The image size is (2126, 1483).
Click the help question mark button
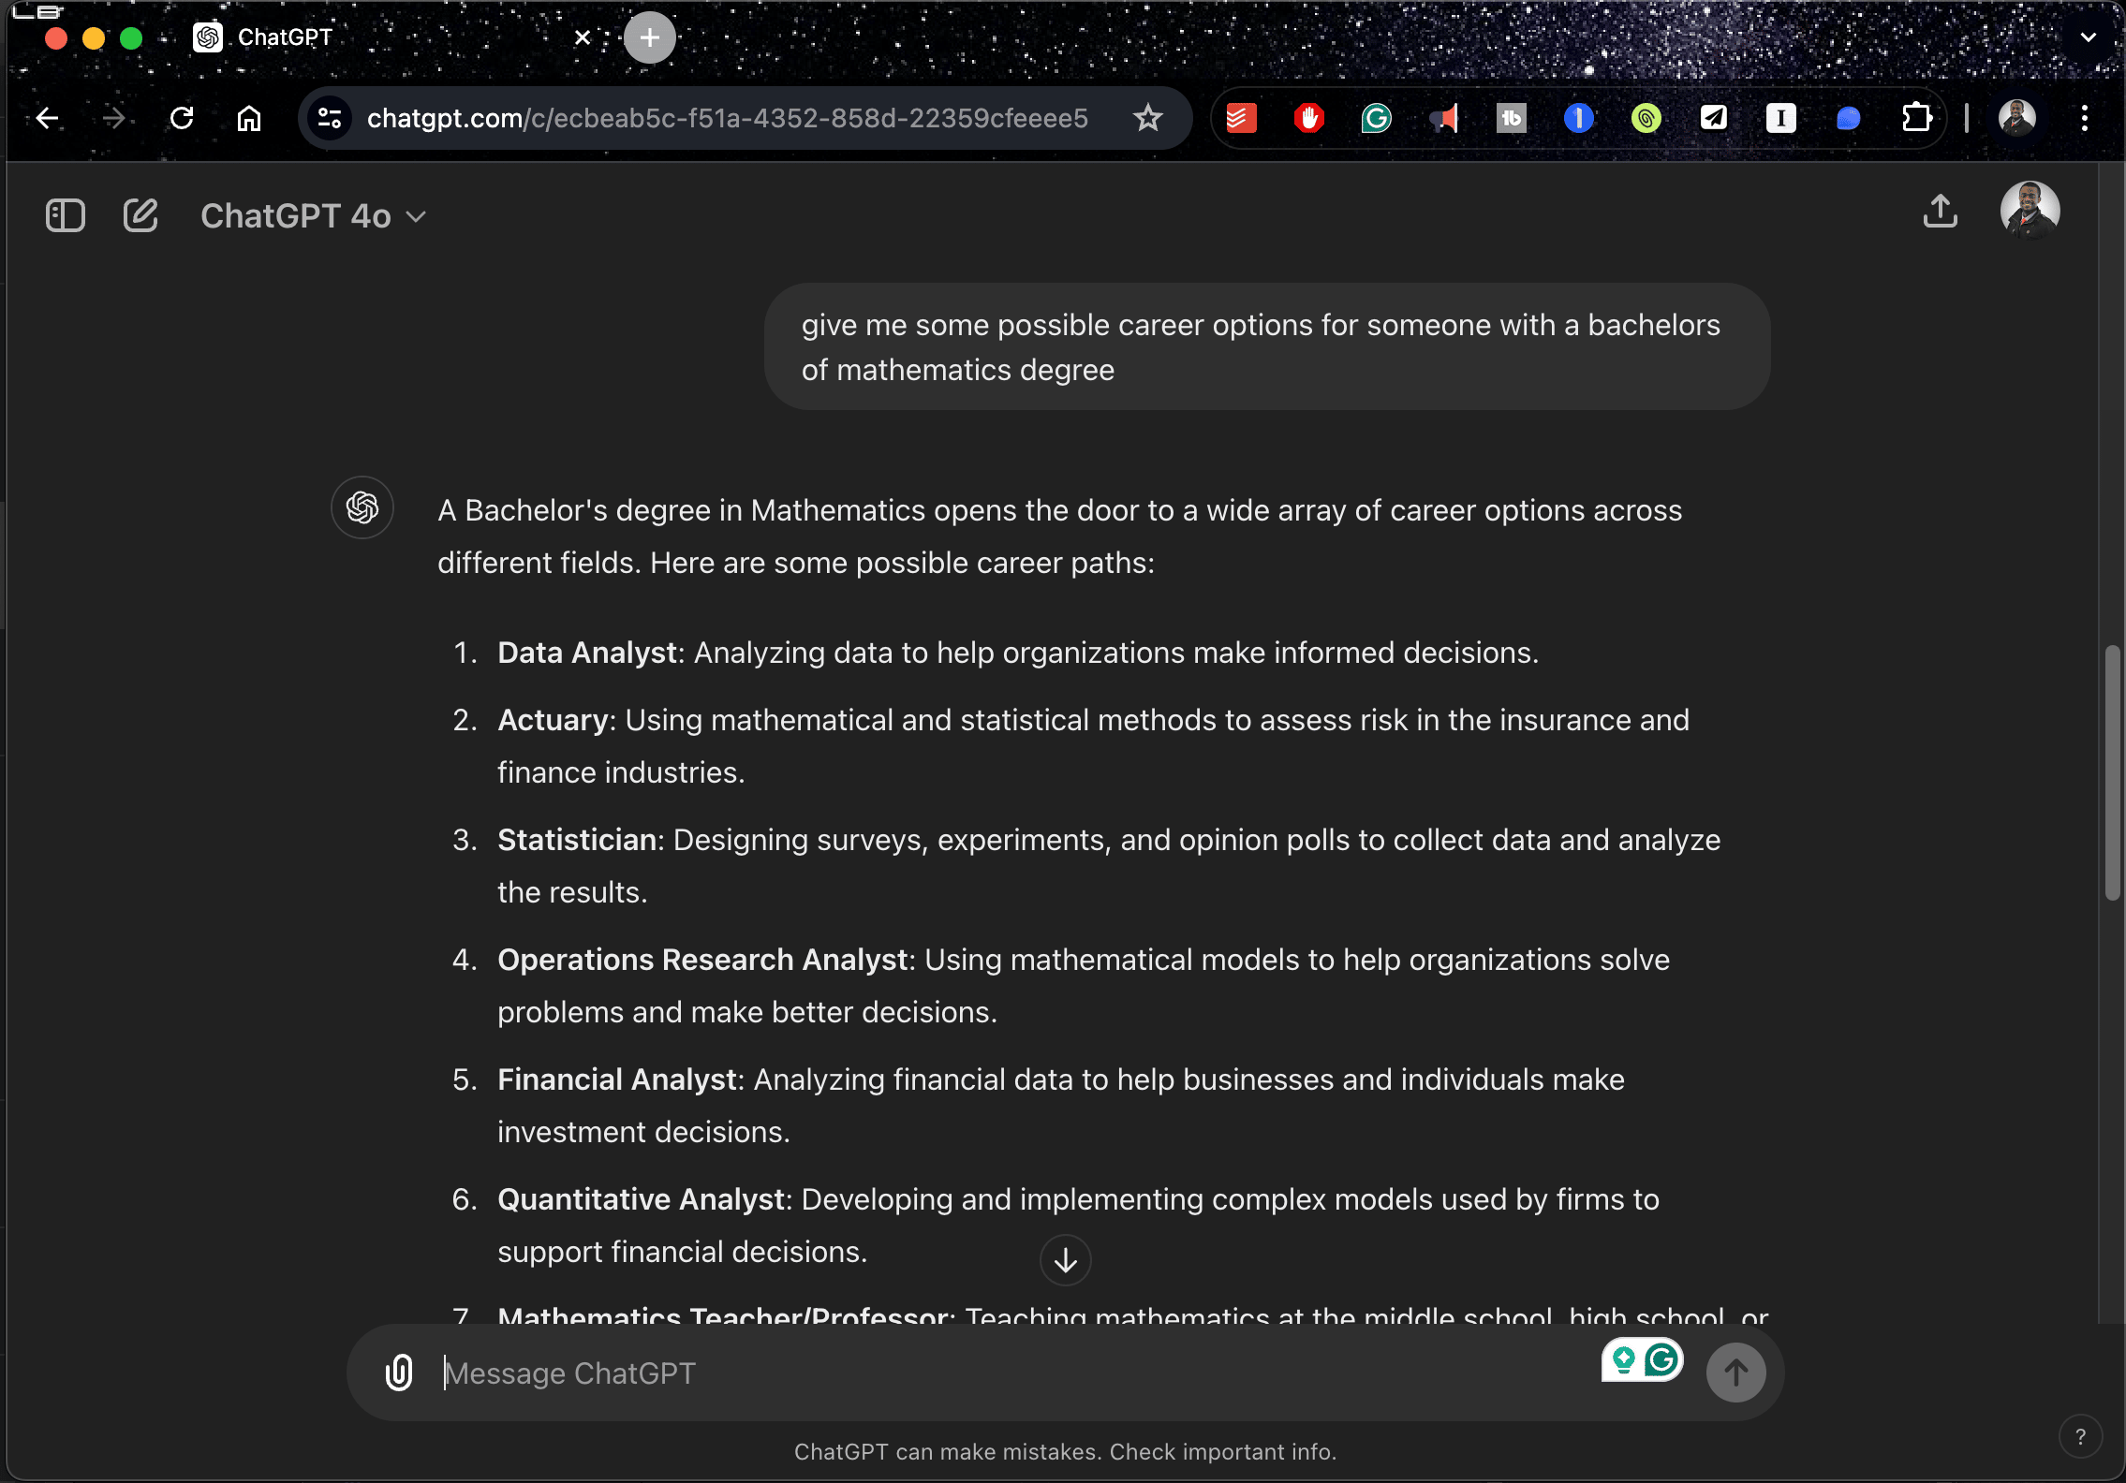click(2080, 1436)
